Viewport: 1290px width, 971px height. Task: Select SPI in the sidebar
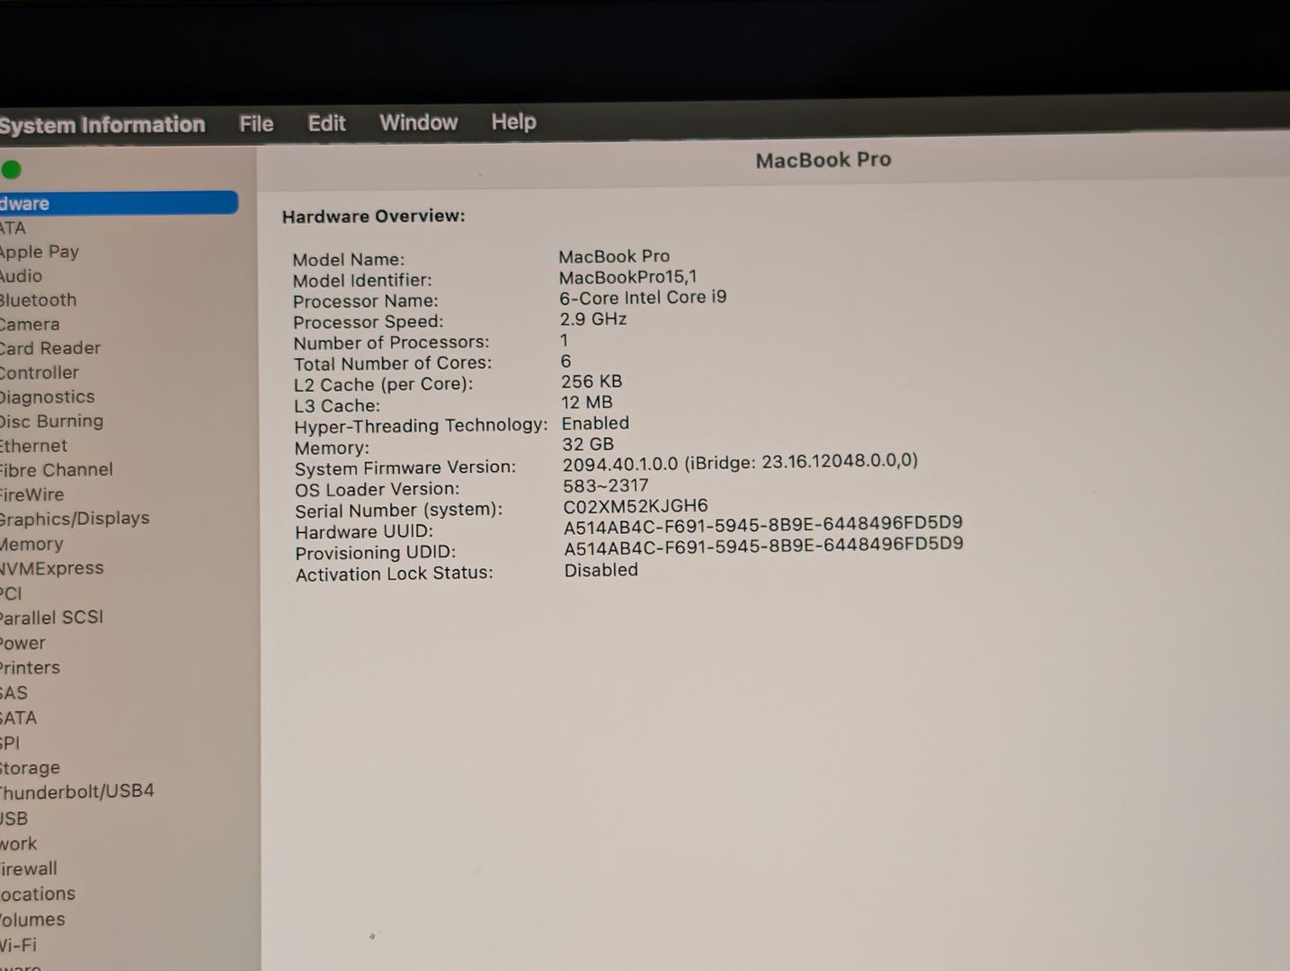[10, 744]
